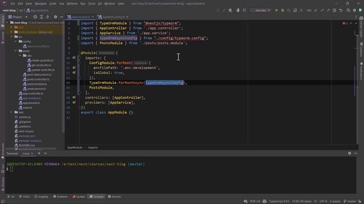This screenshot has width=364, height=204.
Task: Open Terminal panel settings gear
Action: click(x=349, y=153)
